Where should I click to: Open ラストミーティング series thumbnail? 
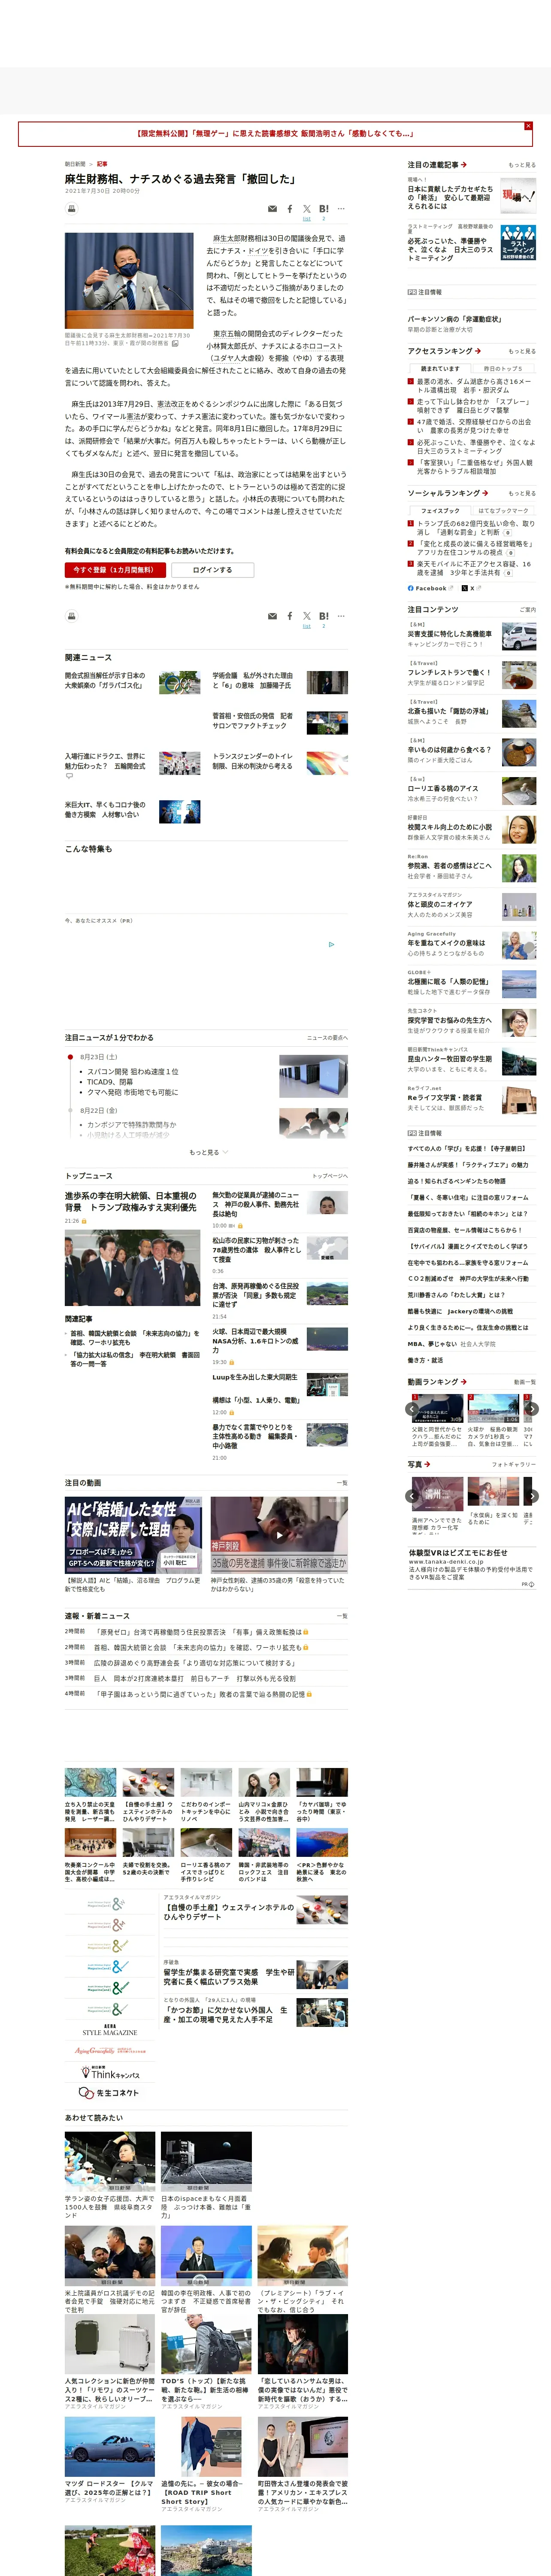tap(518, 243)
